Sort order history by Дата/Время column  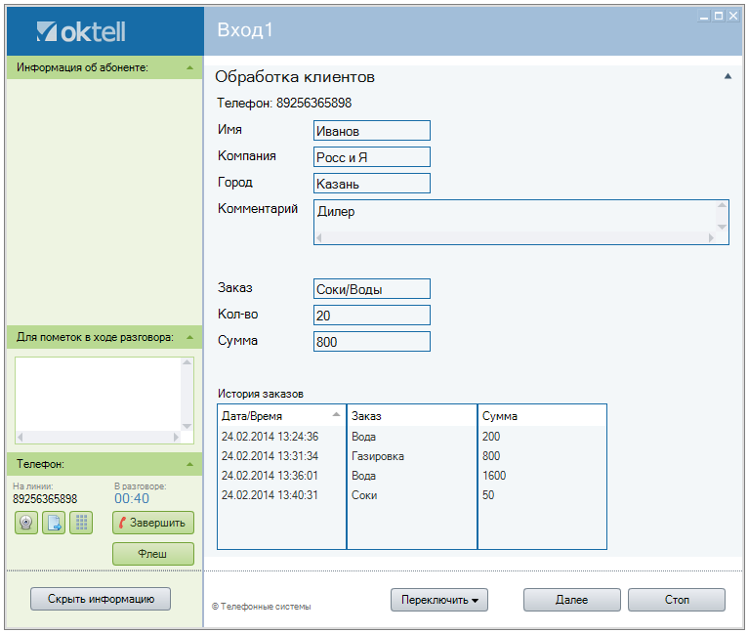280,415
